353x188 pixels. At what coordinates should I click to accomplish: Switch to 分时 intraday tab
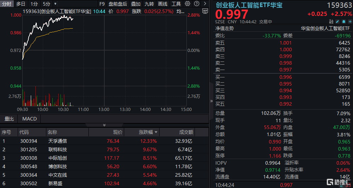[7, 4]
